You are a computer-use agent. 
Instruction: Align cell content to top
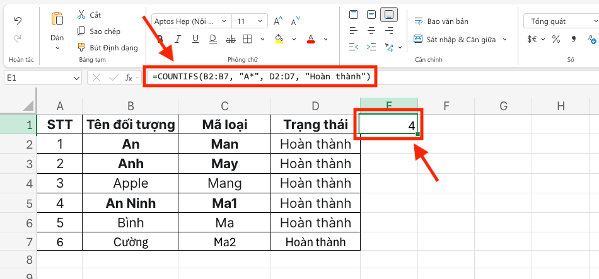pos(354,14)
